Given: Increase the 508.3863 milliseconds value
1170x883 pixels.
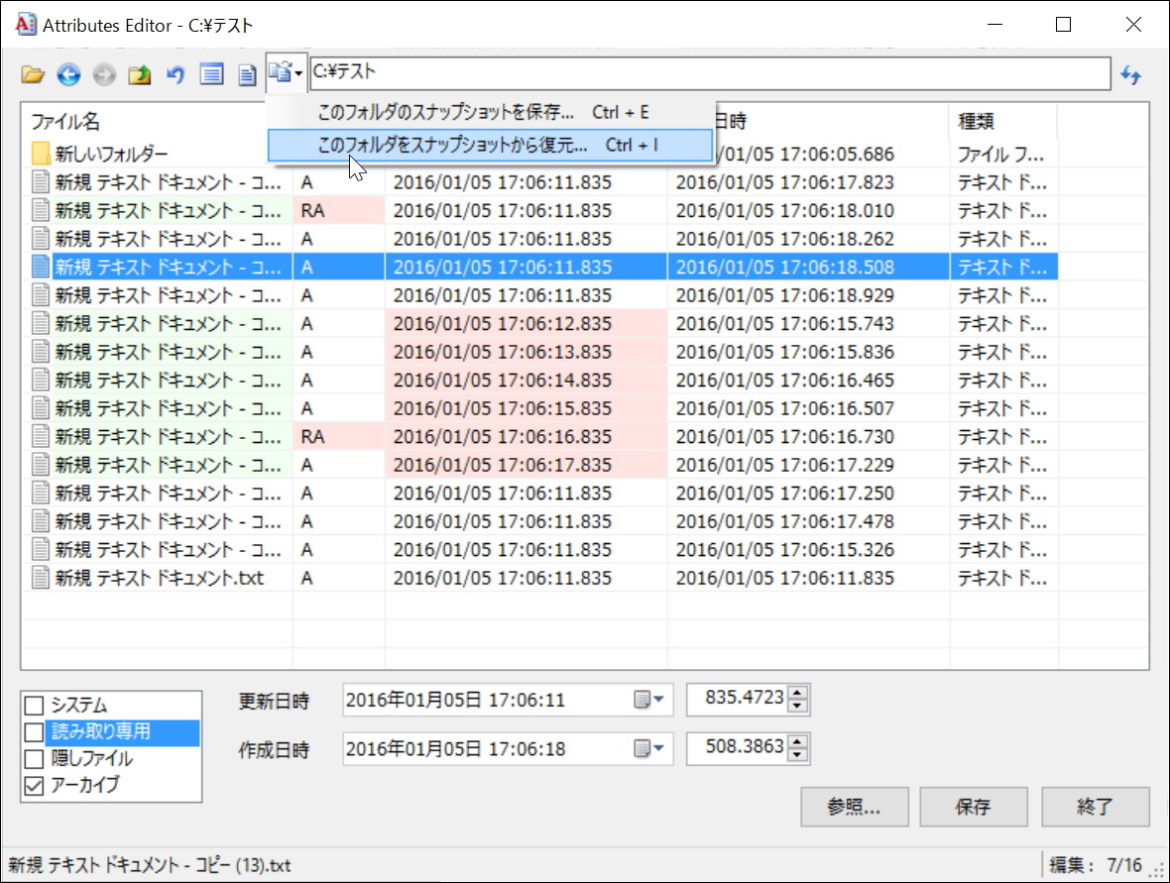Looking at the screenshot, I should pyautogui.click(x=797, y=742).
